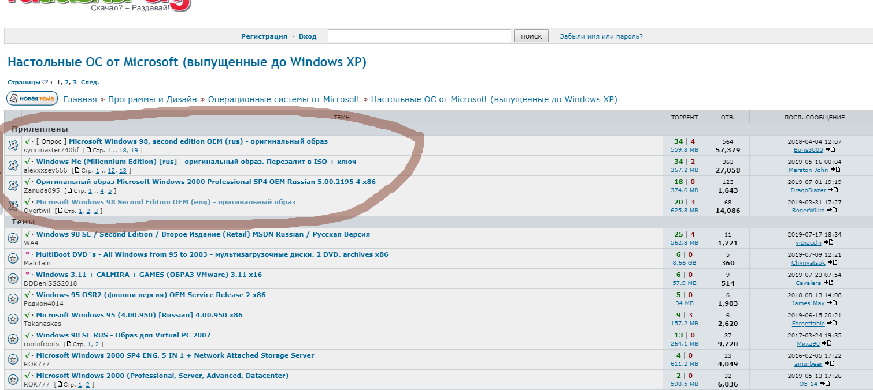Open page 5 of Windows 2000 Professional topic
The image size is (873, 390).
click(110, 191)
